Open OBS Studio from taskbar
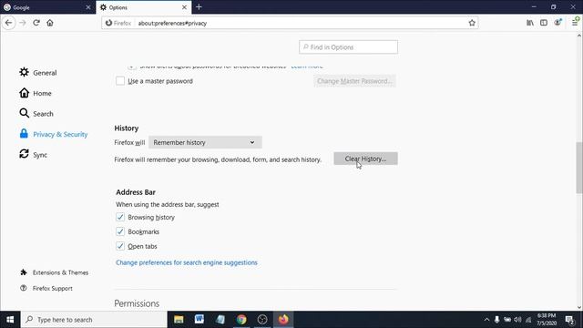The width and height of the screenshot is (583, 328). click(262, 320)
